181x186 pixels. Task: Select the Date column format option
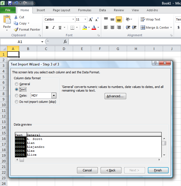point(17,96)
